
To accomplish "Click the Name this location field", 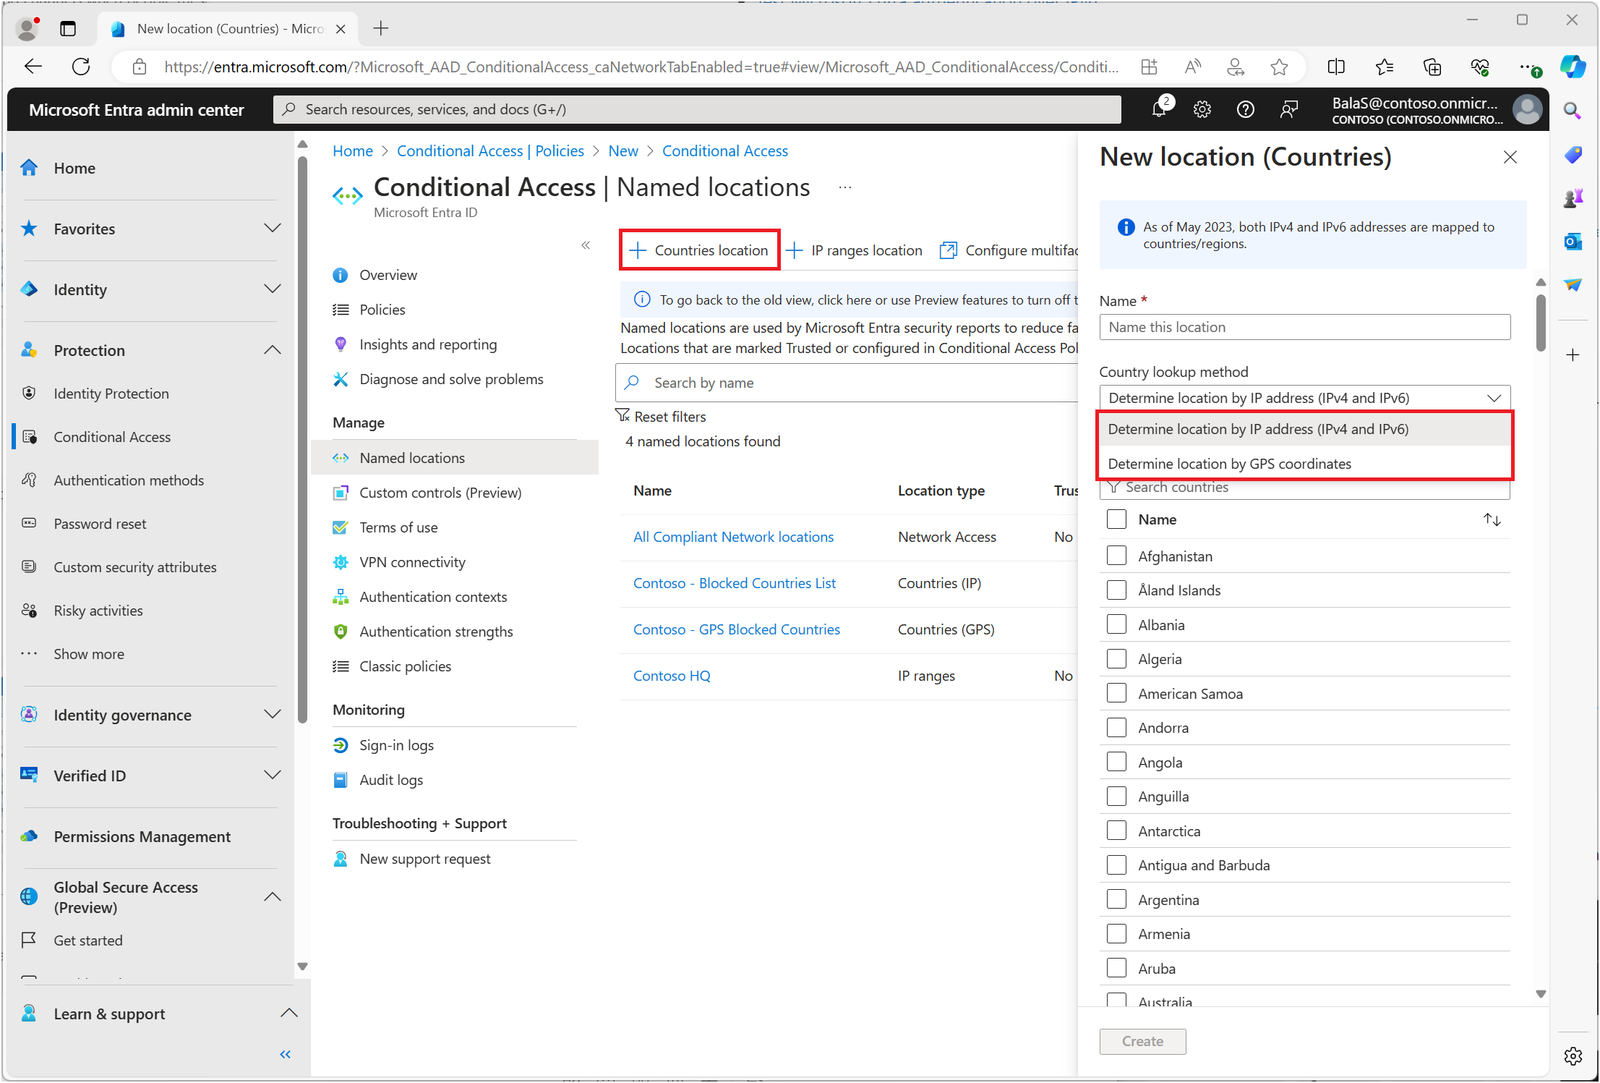I will click(1304, 327).
